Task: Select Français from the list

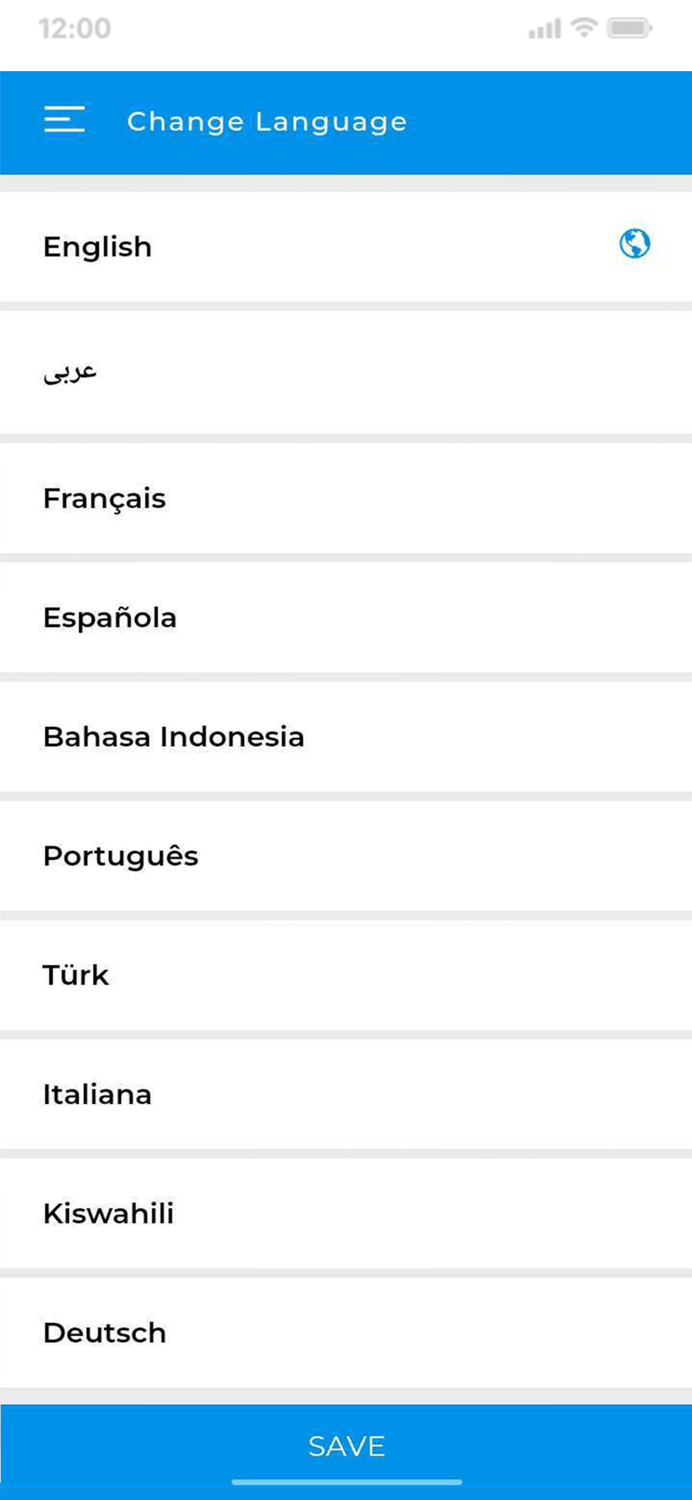Action: (104, 499)
